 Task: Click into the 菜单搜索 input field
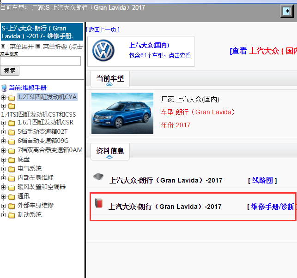(40, 61)
